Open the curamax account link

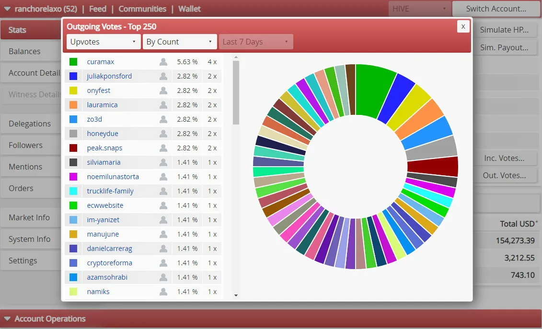click(101, 62)
